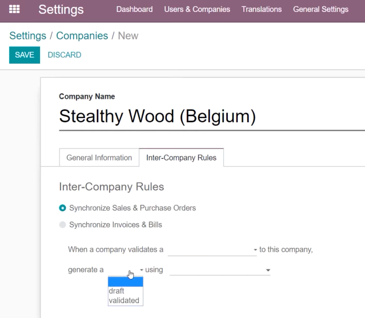Select Synchronize Invoices & Bills radio

click(x=62, y=225)
